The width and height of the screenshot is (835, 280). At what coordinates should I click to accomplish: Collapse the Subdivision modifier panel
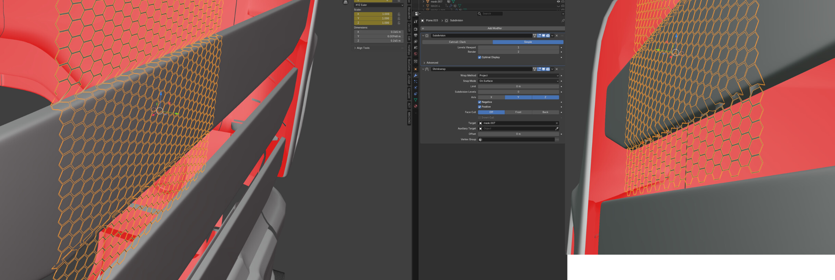point(423,36)
